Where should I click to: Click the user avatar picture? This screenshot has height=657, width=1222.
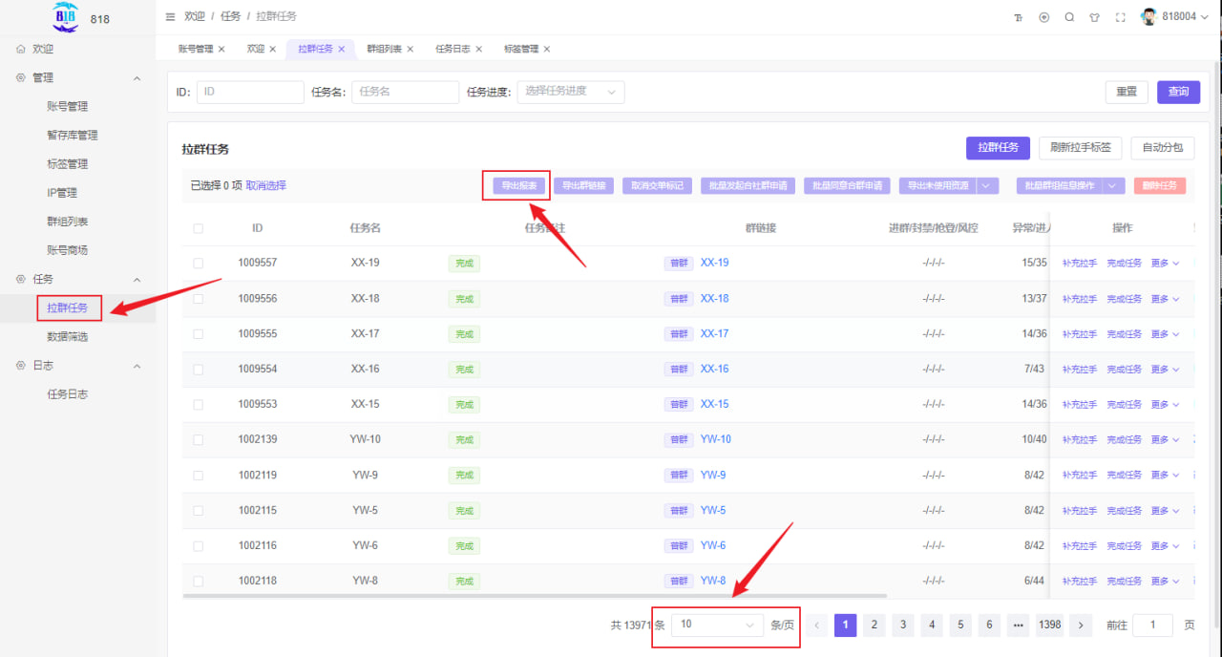pyautogui.click(x=1149, y=17)
